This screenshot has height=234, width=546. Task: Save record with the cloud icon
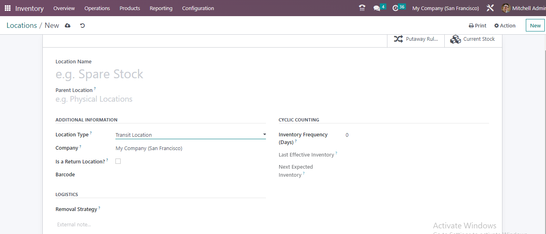[x=67, y=25]
